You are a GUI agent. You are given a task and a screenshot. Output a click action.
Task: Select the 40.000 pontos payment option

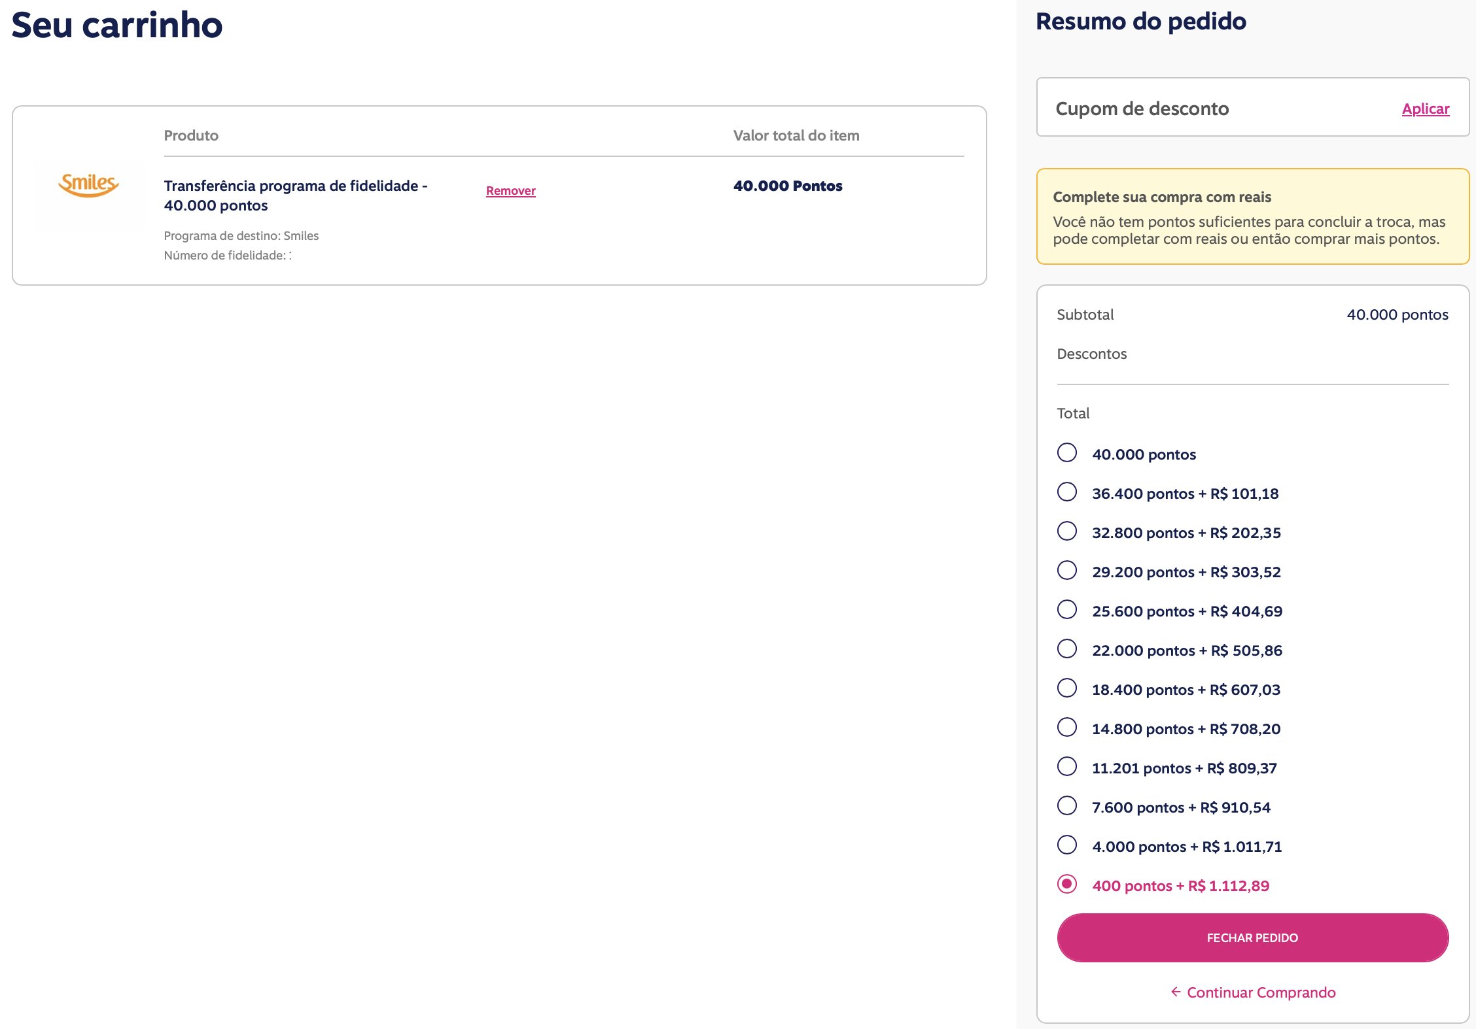coord(1067,453)
